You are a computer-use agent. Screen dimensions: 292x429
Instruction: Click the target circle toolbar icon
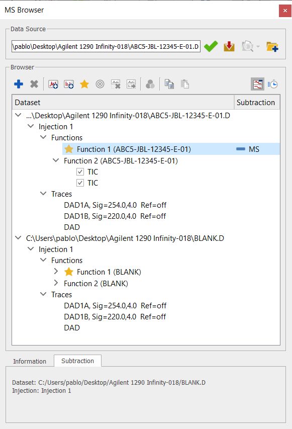[x=100, y=84]
